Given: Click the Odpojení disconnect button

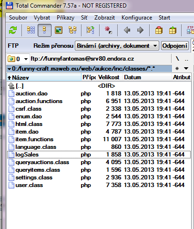Looking at the screenshot, I should pyautogui.click(x=175, y=46).
